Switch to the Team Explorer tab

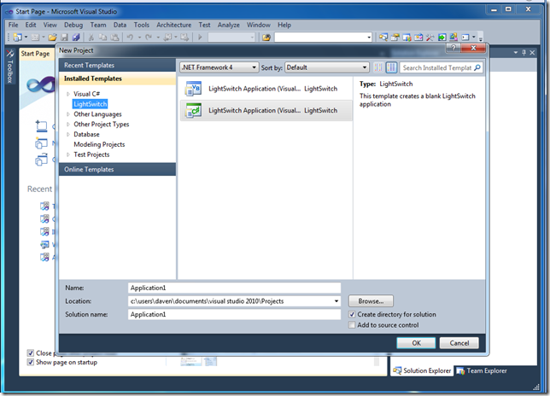tap(483, 370)
